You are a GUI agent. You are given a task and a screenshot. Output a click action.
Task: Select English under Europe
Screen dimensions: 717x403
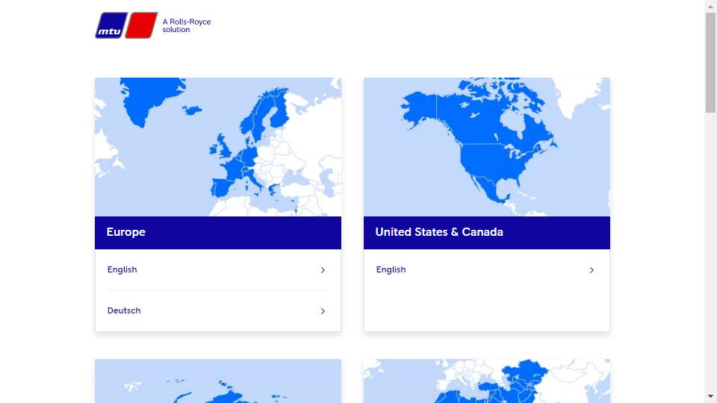tap(217, 269)
